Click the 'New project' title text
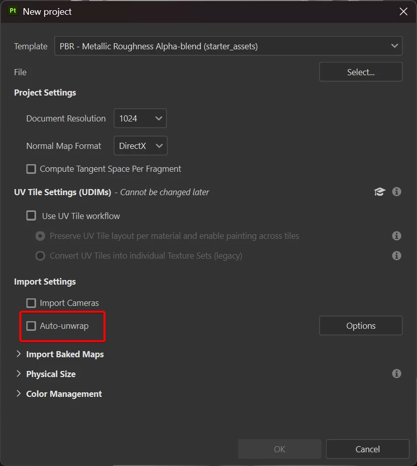Image resolution: width=417 pixels, height=466 pixels. coord(47,12)
